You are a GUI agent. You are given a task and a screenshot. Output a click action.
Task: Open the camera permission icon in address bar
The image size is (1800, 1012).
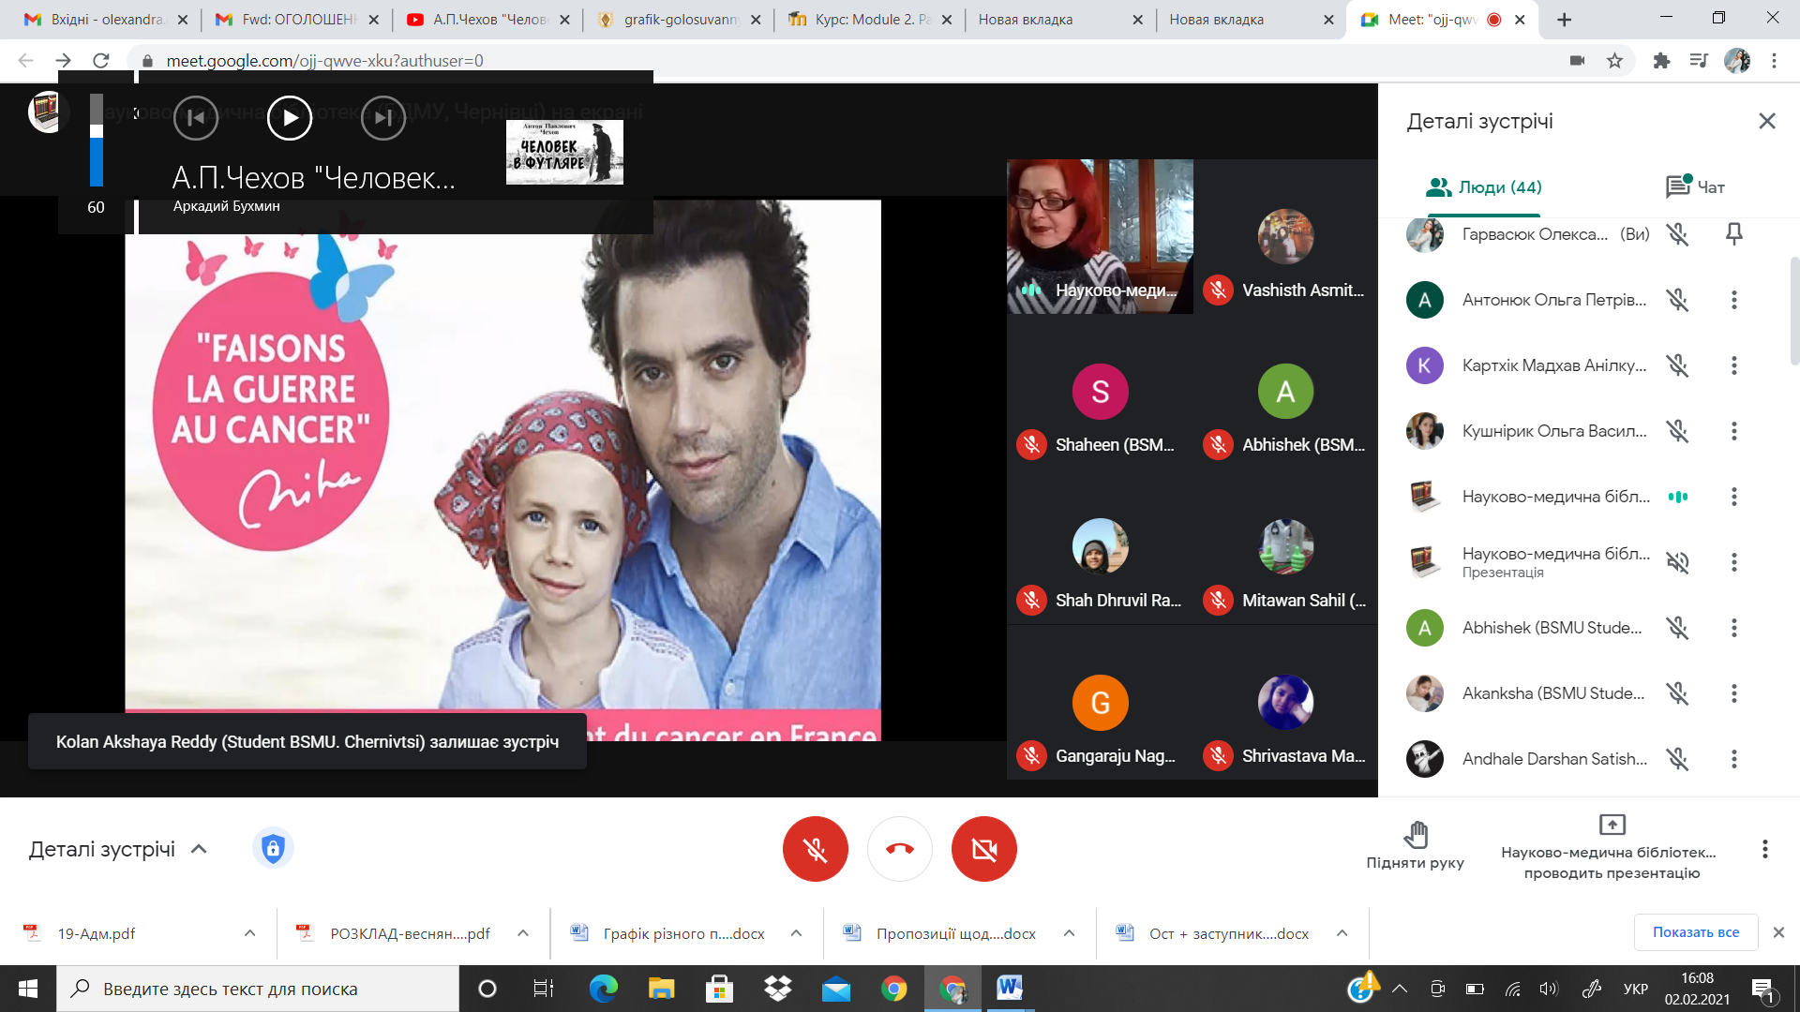pos(1577,61)
